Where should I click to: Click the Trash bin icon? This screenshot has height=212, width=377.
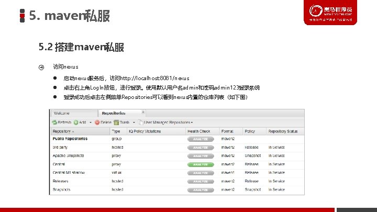[x=116, y=122]
